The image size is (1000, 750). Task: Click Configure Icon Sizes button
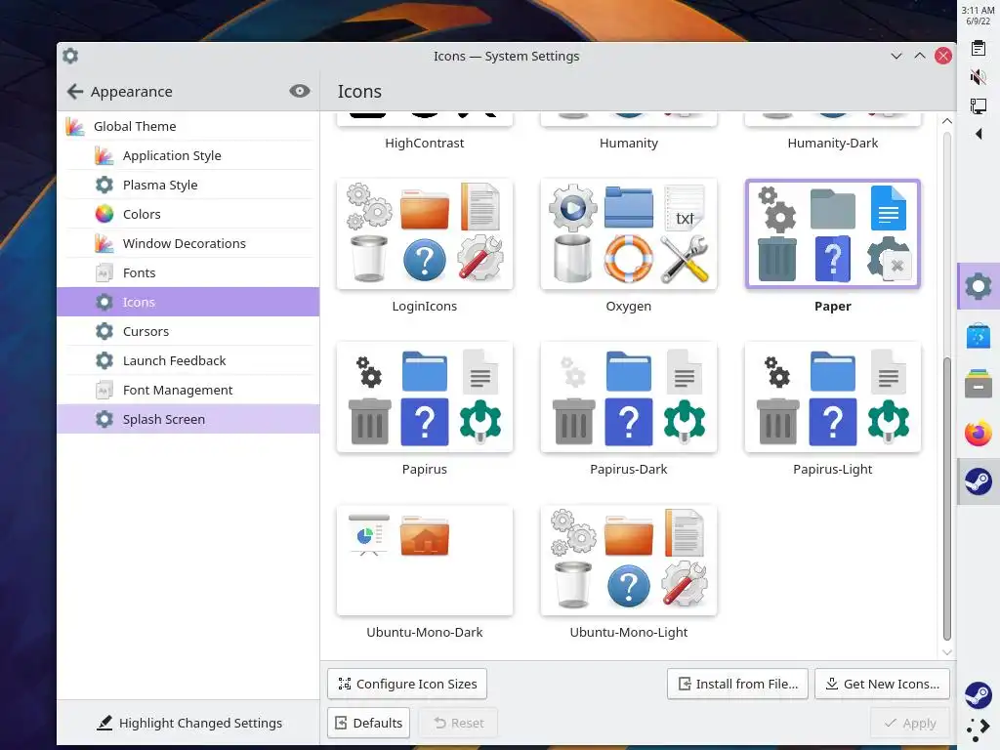coord(407,684)
